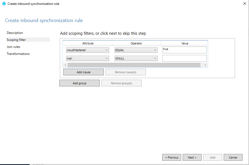249x165 pixels.
Task: Click Remove group(s) button
Action: point(122,83)
